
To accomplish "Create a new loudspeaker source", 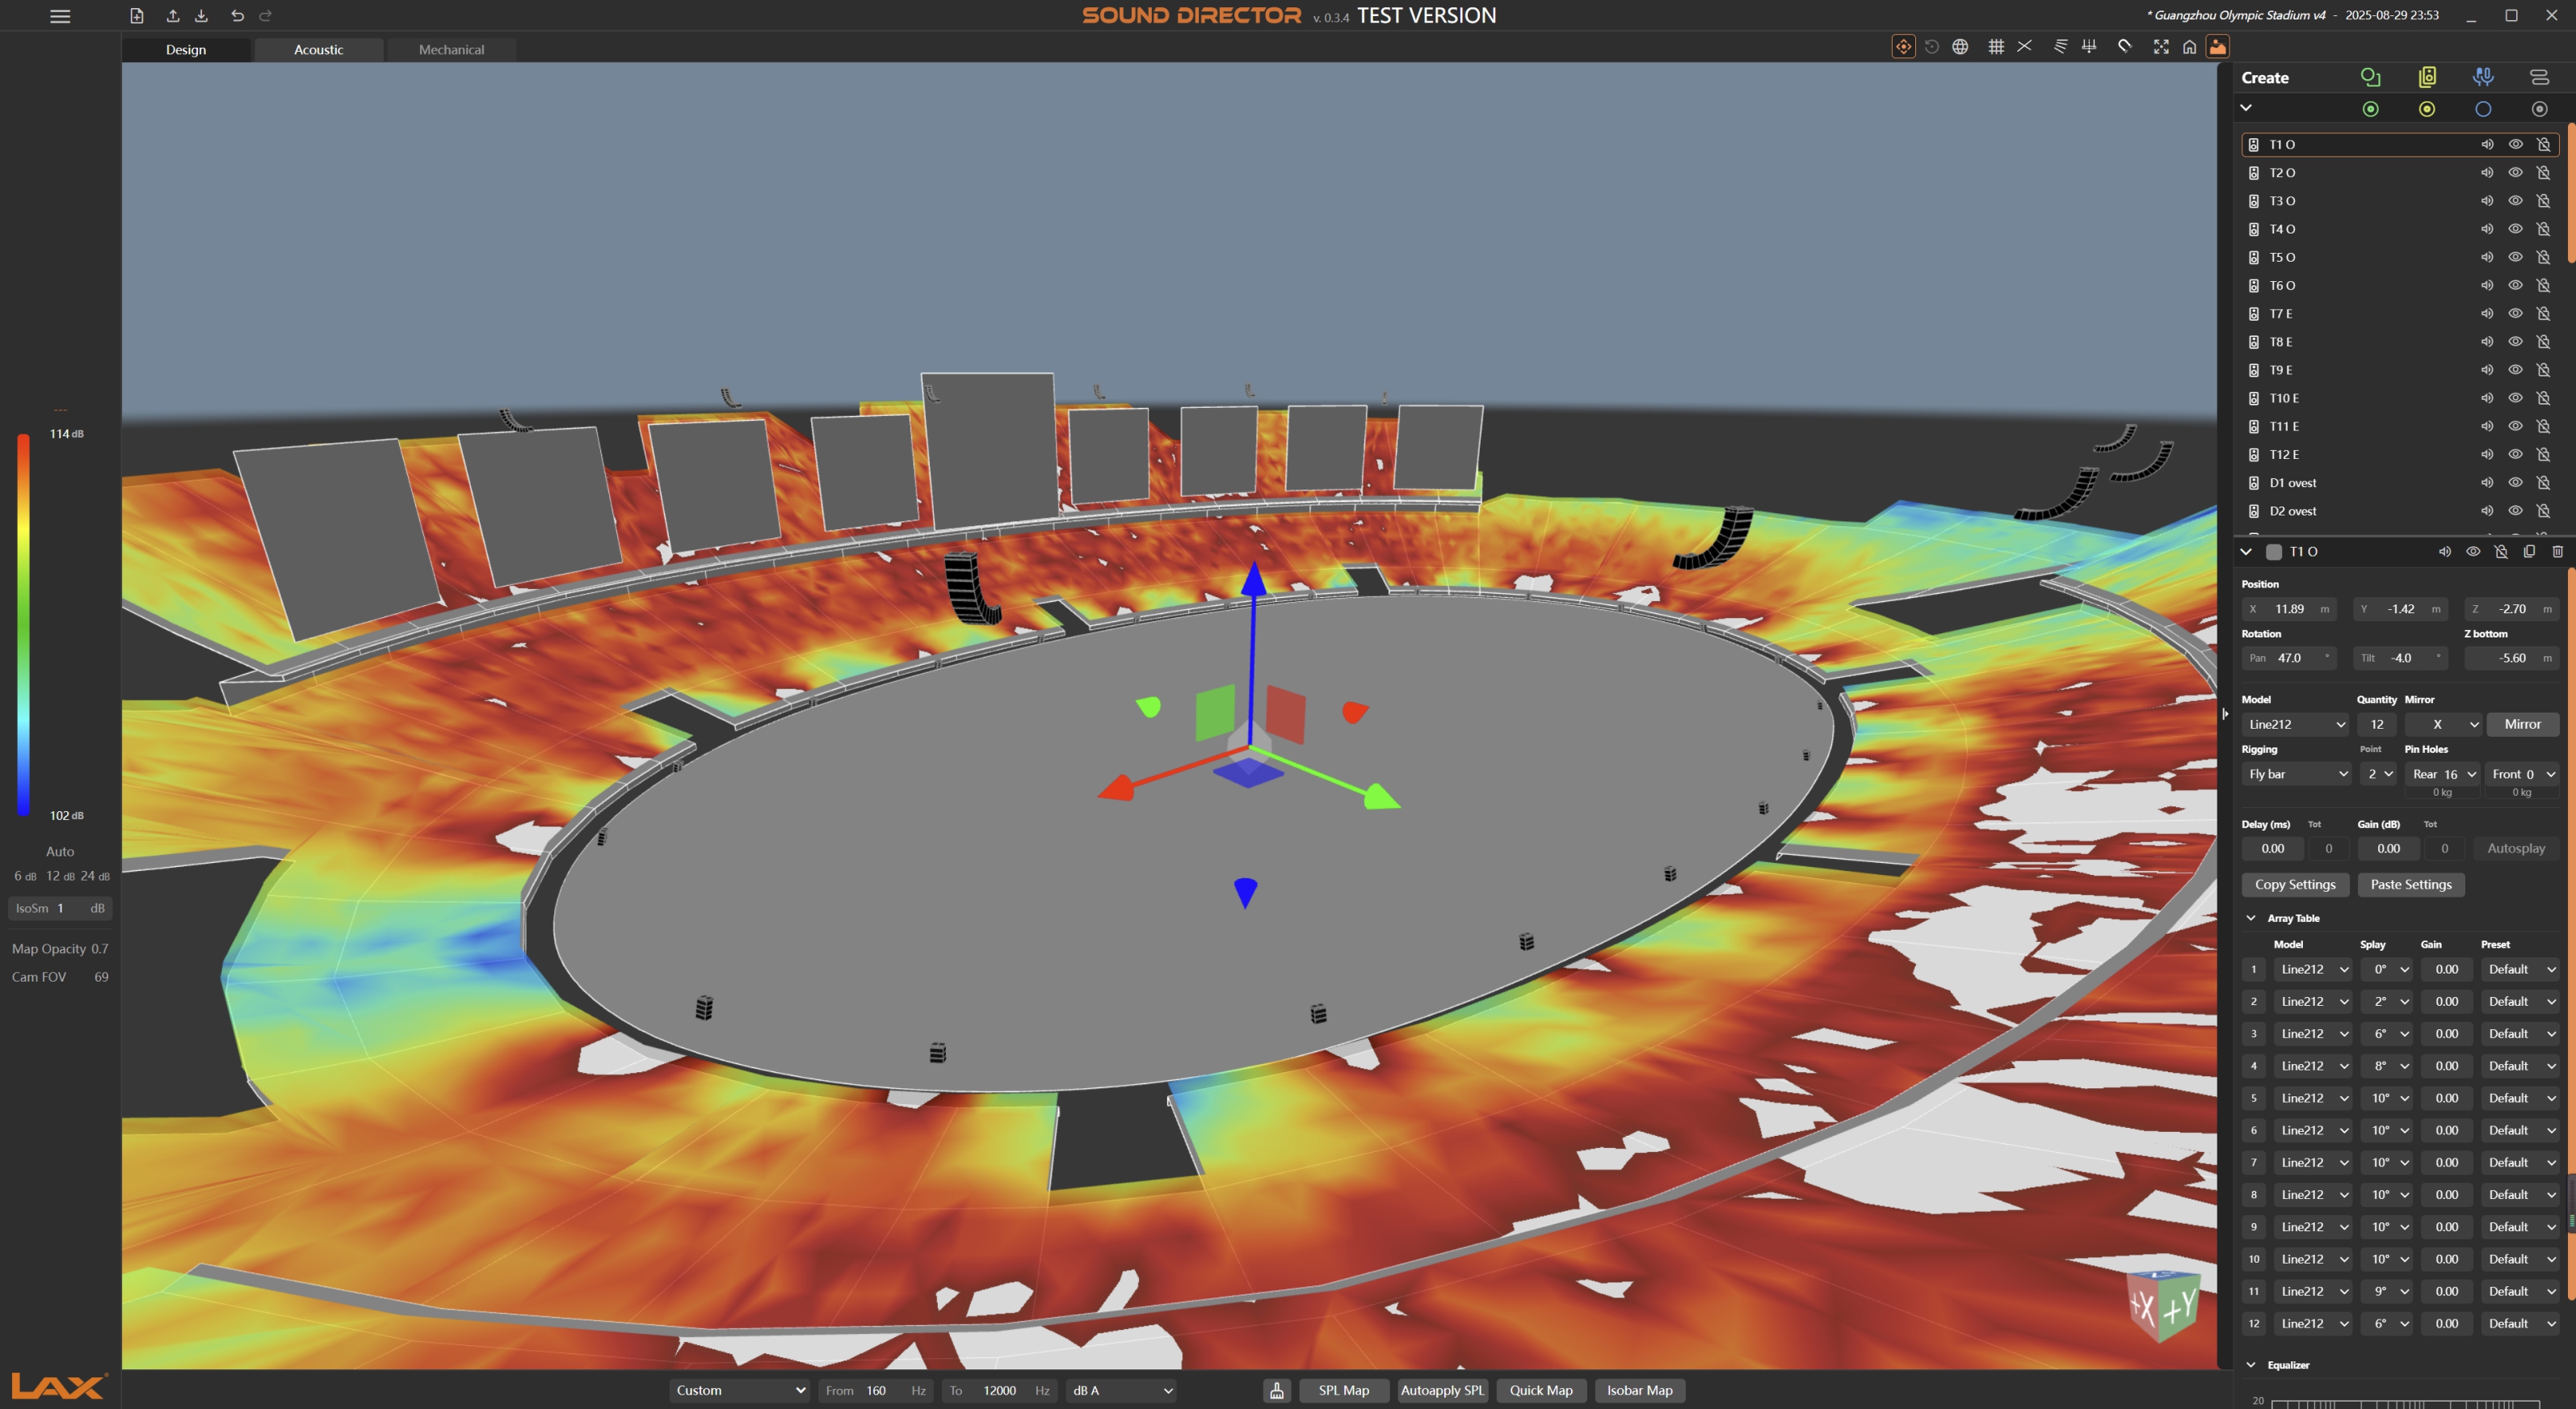I will [x=2427, y=77].
